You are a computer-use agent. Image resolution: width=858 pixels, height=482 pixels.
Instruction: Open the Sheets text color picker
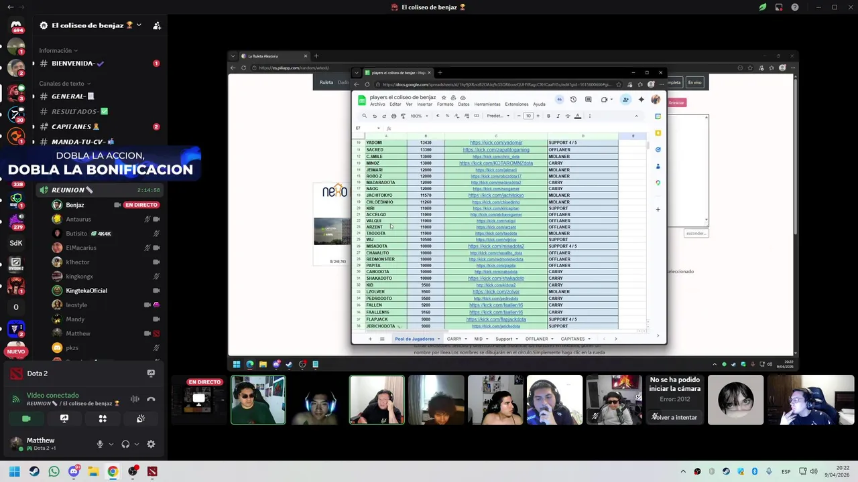pyautogui.click(x=577, y=116)
